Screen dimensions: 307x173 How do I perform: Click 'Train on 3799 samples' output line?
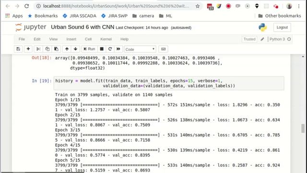coord(114,95)
